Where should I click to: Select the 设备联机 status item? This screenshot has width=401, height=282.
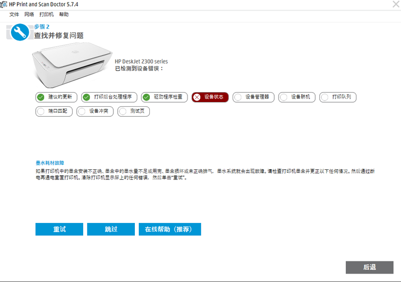click(297, 97)
